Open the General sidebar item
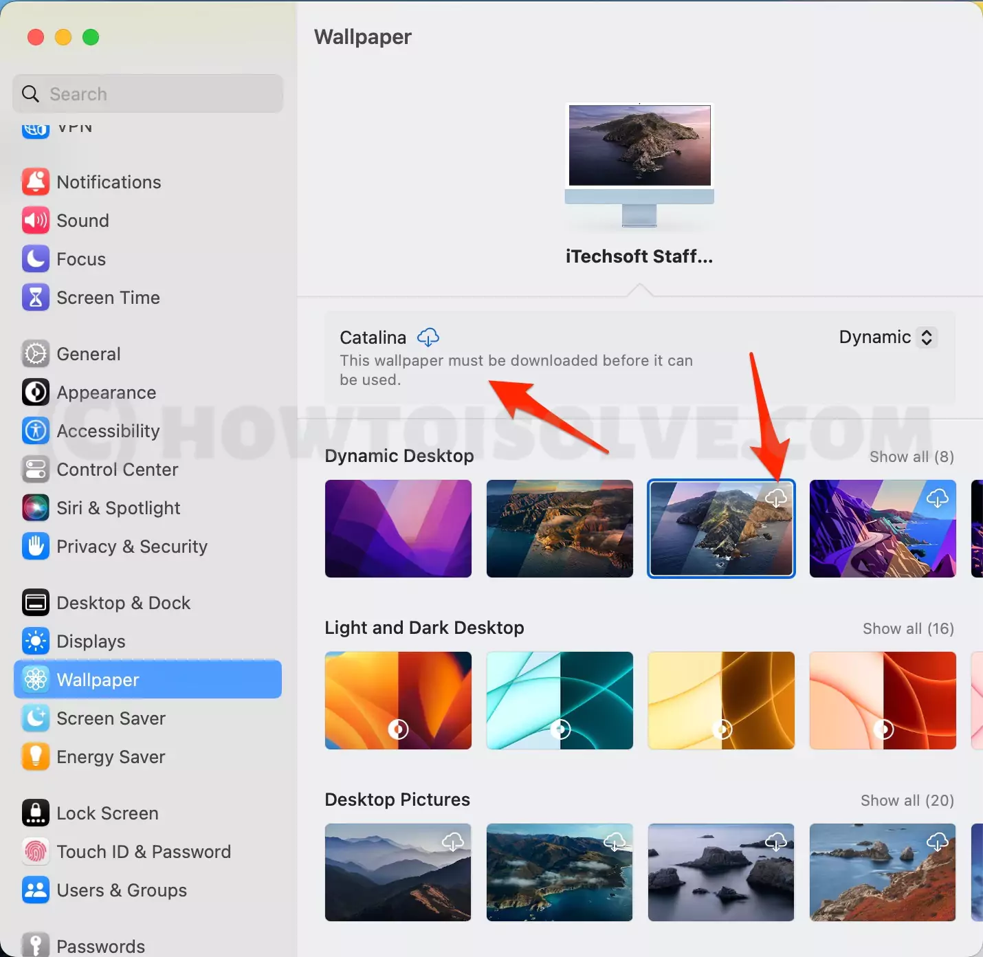983x957 pixels. (x=148, y=354)
